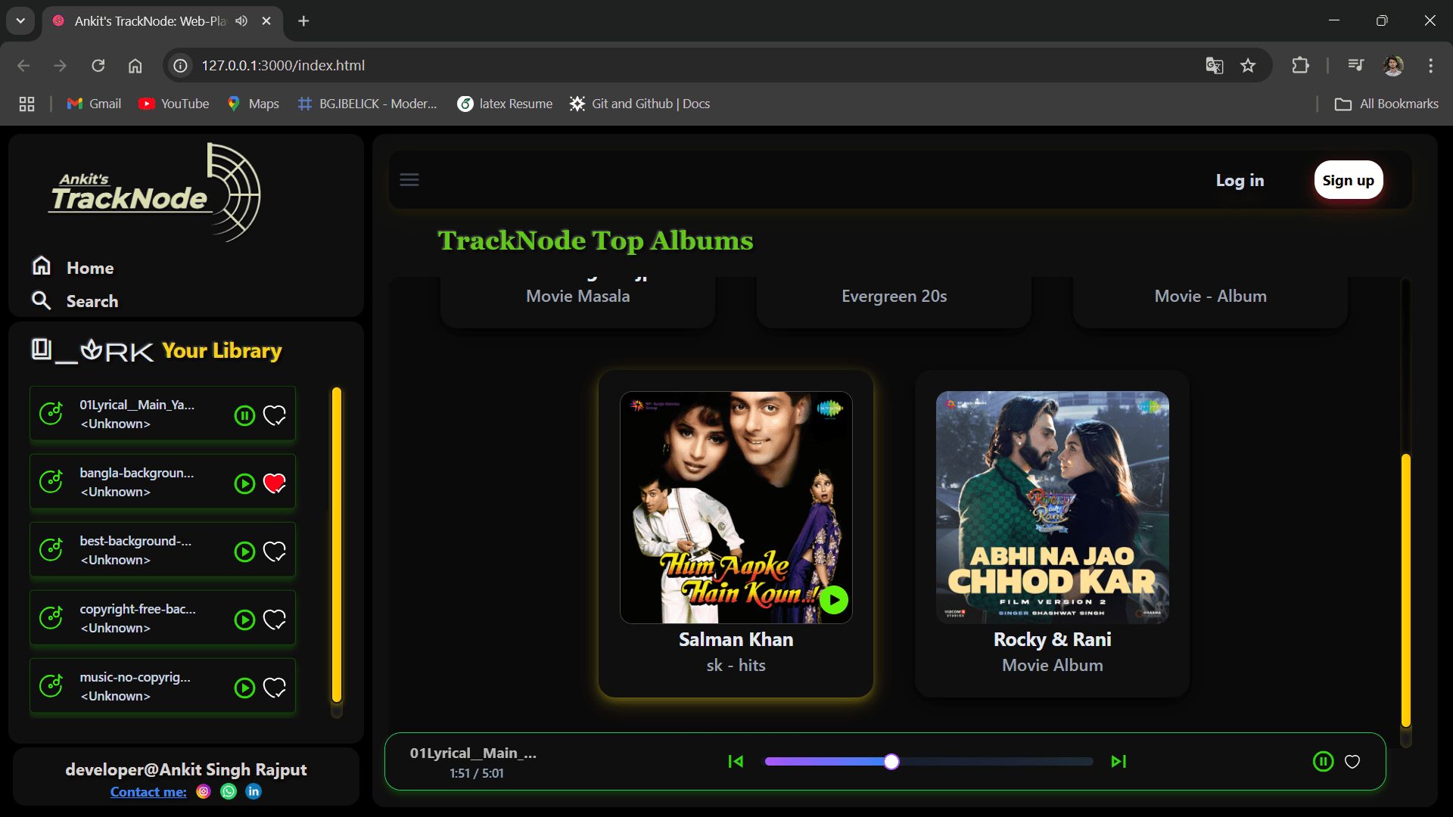The width and height of the screenshot is (1453, 817).
Task: Like the 01Lyrical_Main_Ya track heart
Action: coord(275,415)
